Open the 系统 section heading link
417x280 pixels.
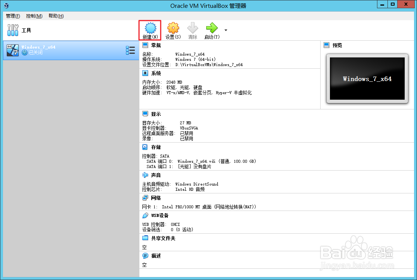pos(156,73)
